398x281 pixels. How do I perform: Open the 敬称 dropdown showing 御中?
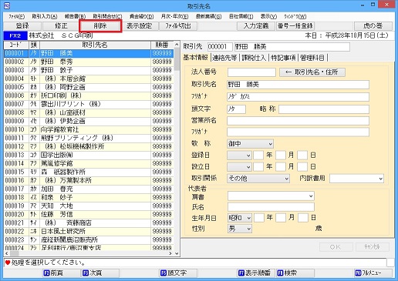(250, 144)
